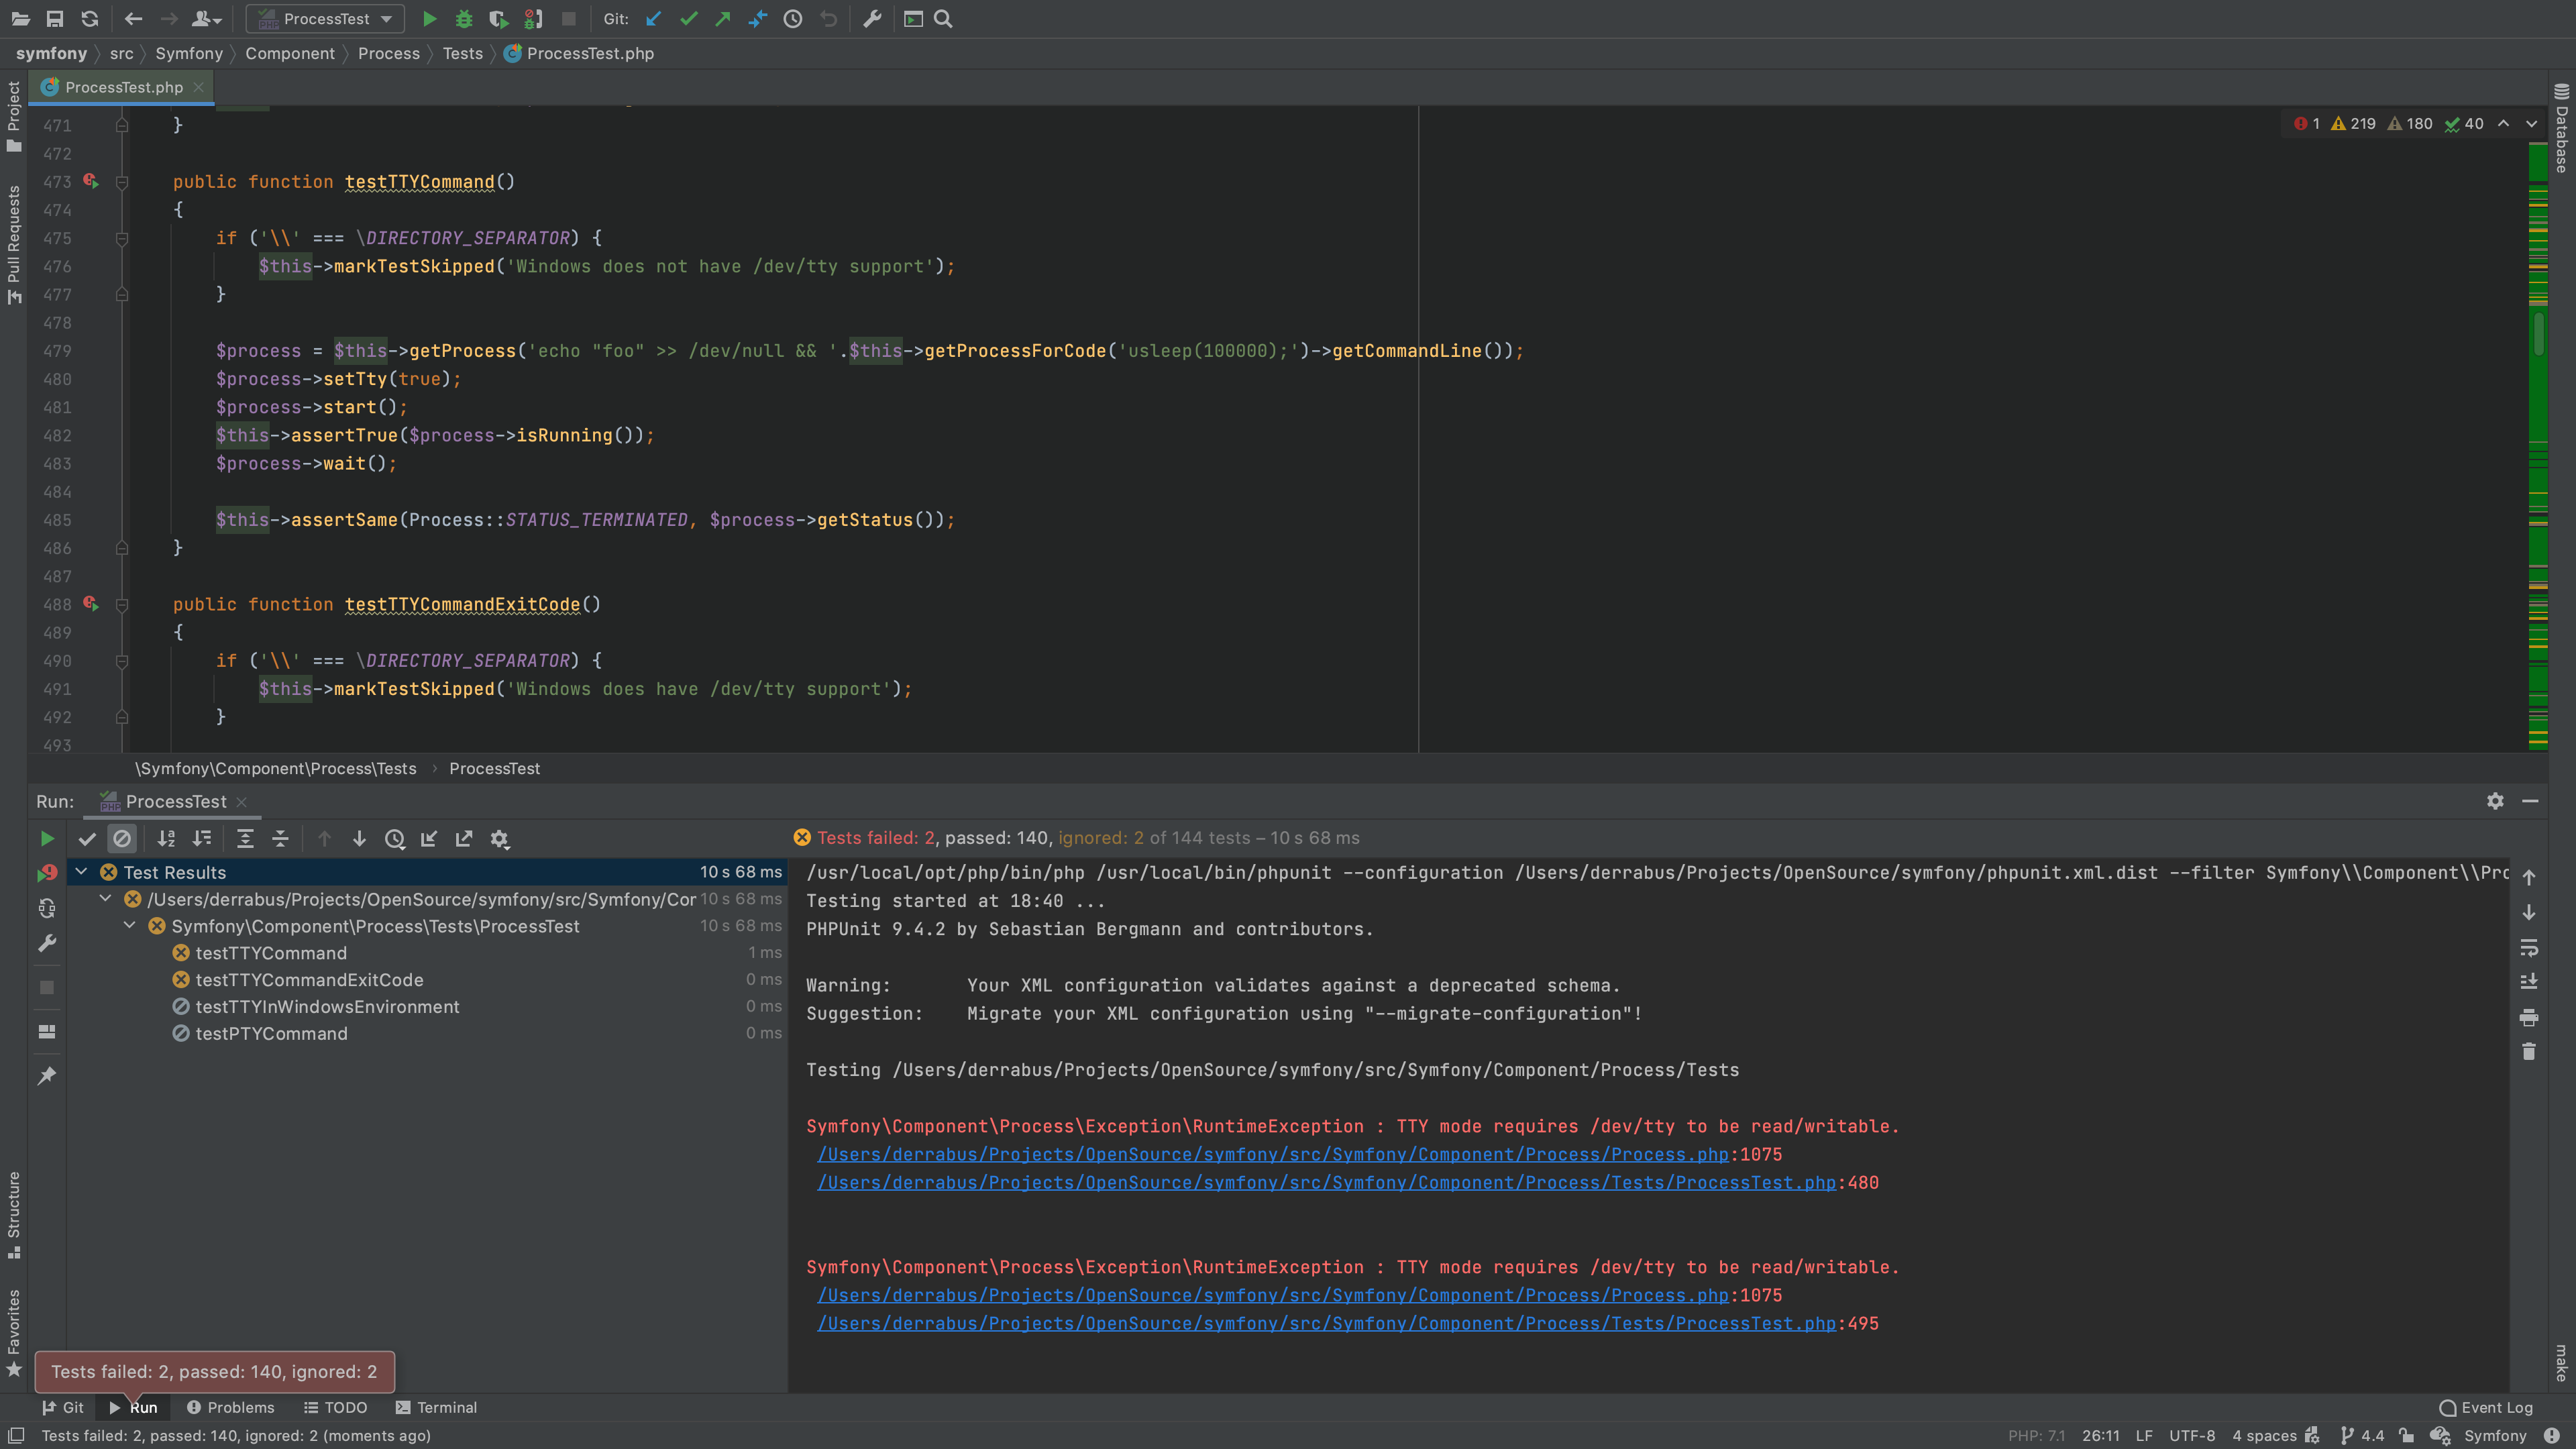Sort test results by duration

[x=202, y=839]
